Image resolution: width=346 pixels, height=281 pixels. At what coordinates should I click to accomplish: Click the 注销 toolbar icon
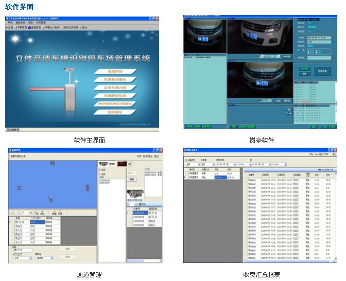click(x=10, y=27)
